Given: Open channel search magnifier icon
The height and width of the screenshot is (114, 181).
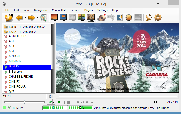Looking at the screenshot, I should pyautogui.click(x=44, y=18).
